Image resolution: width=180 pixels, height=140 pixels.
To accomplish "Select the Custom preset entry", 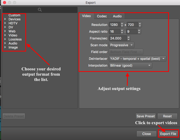I will (14, 15).
